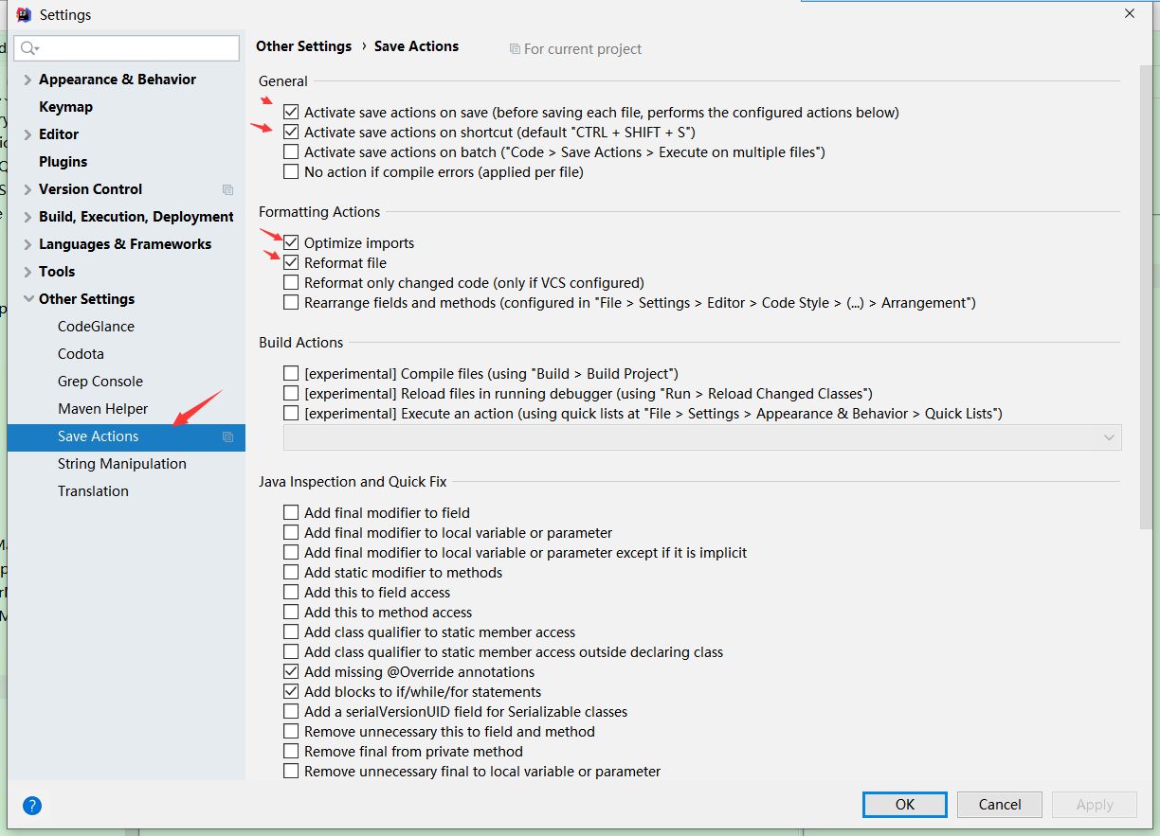1160x836 pixels.
Task: Open the Keymap settings page
Action: 65,107
